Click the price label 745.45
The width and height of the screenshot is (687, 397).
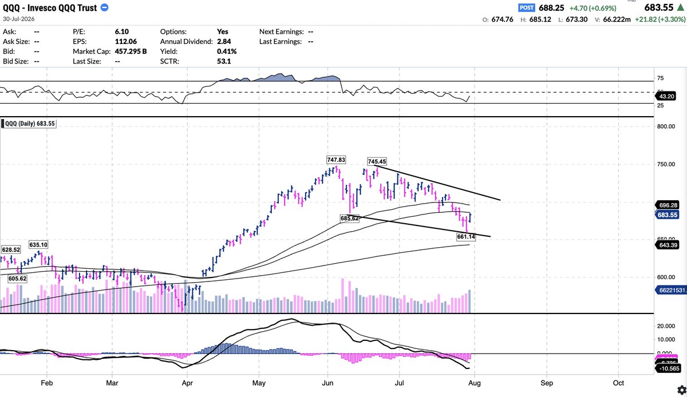point(378,162)
